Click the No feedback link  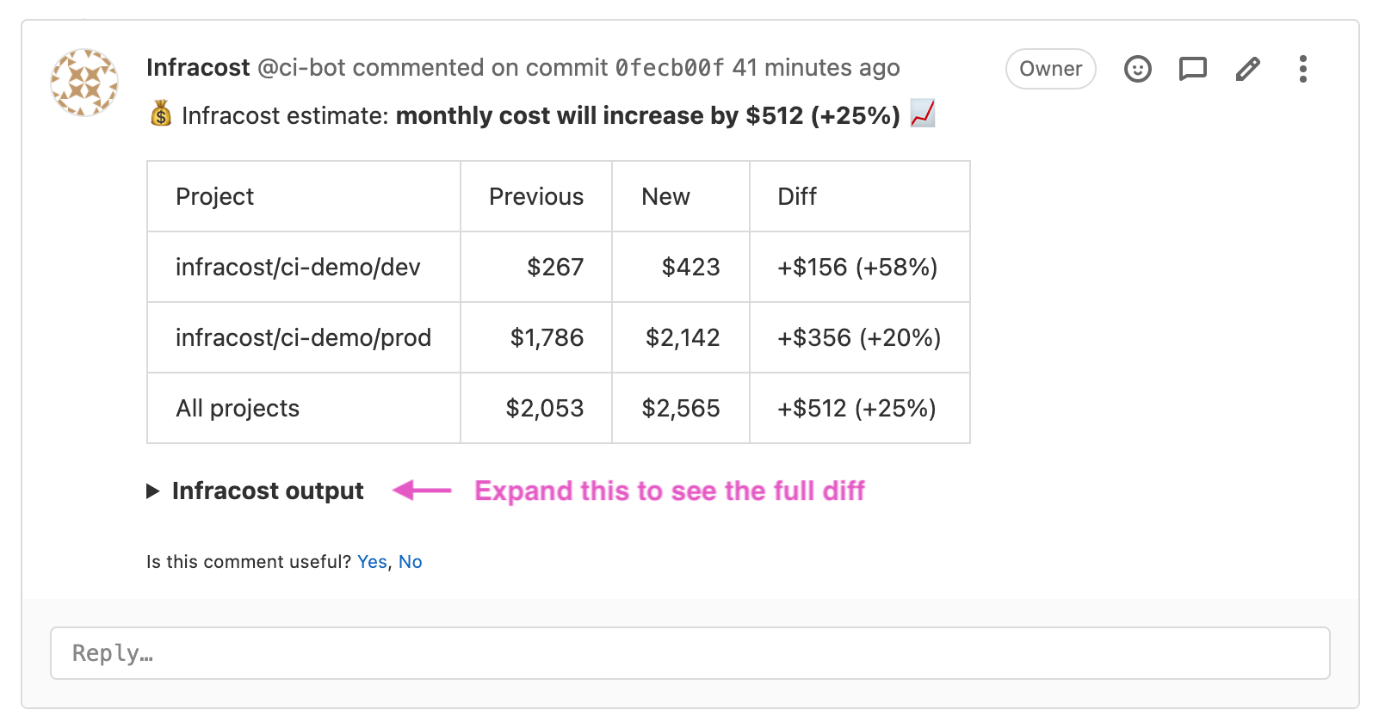point(410,562)
